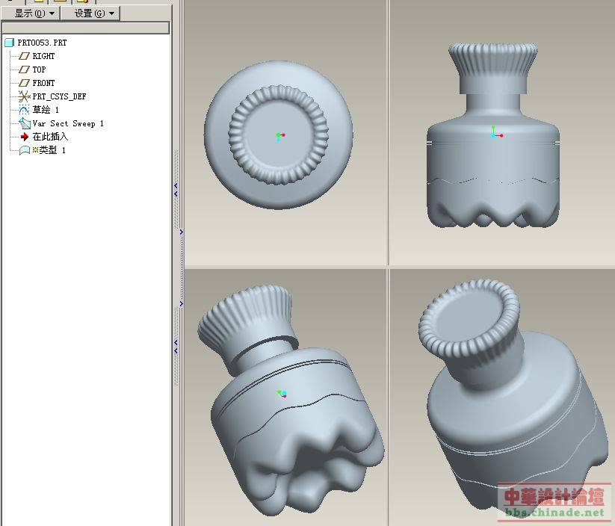Click the top view bottle cap model
The width and height of the screenshot is (615, 526).
[278, 135]
